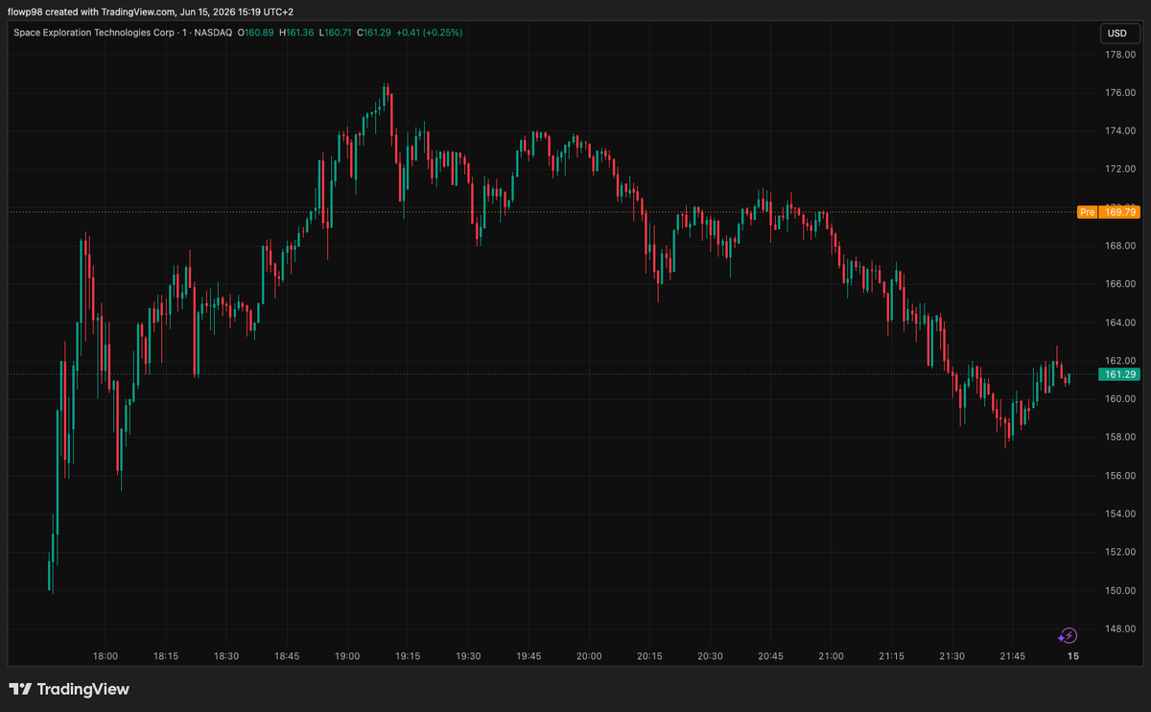Click the 160.00 price axis label

pyautogui.click(x=1120, y=399)
